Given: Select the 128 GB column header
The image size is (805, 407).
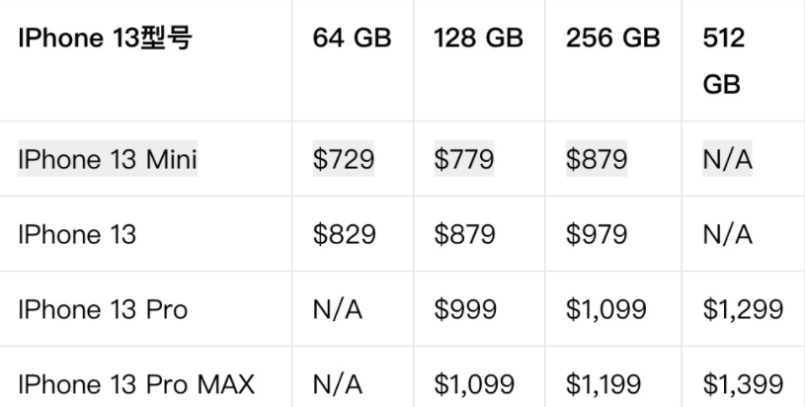Looking at the screenshot, I should coord(478,38).
